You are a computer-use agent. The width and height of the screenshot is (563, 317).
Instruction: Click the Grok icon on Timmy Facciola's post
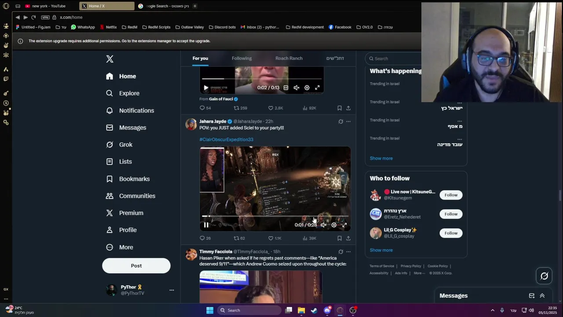point(340,252)
